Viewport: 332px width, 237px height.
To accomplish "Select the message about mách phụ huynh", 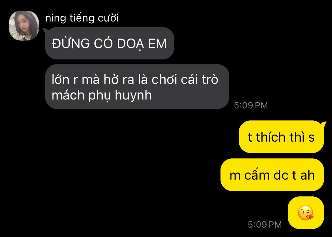I will pos(137,87).
